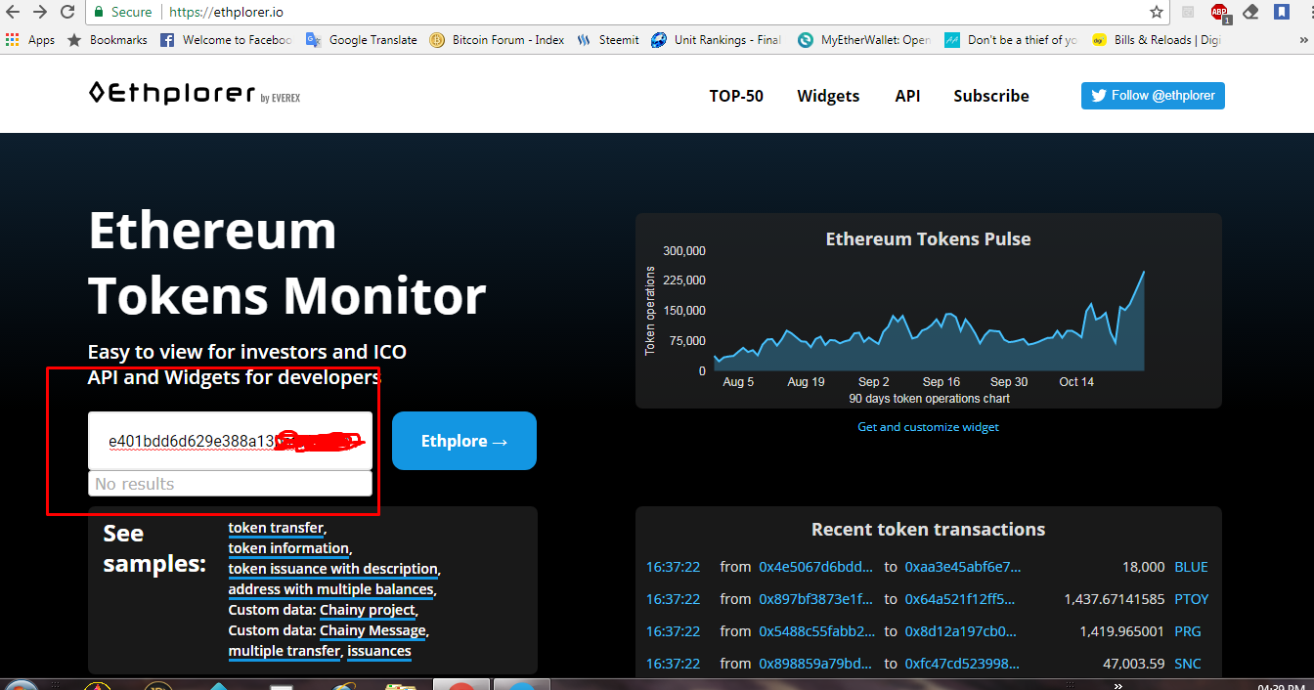Open the Apps grid shortcut

29,40
